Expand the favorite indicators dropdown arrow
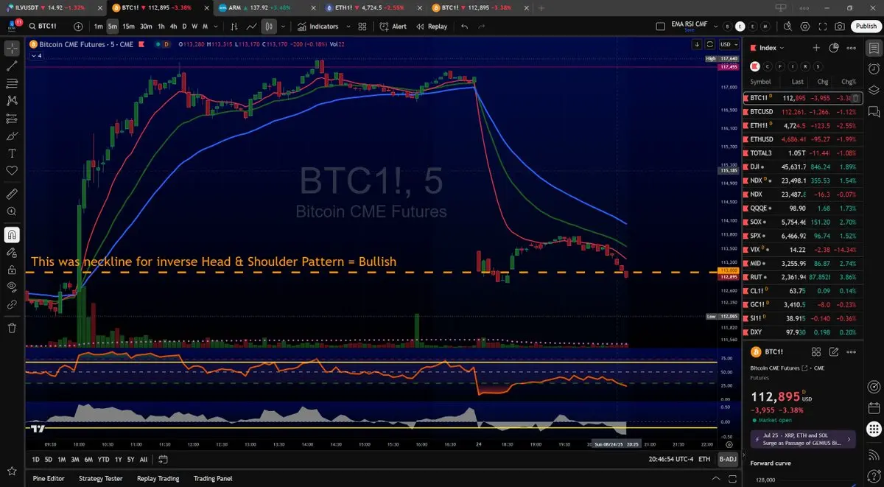 tap(347, 27)
